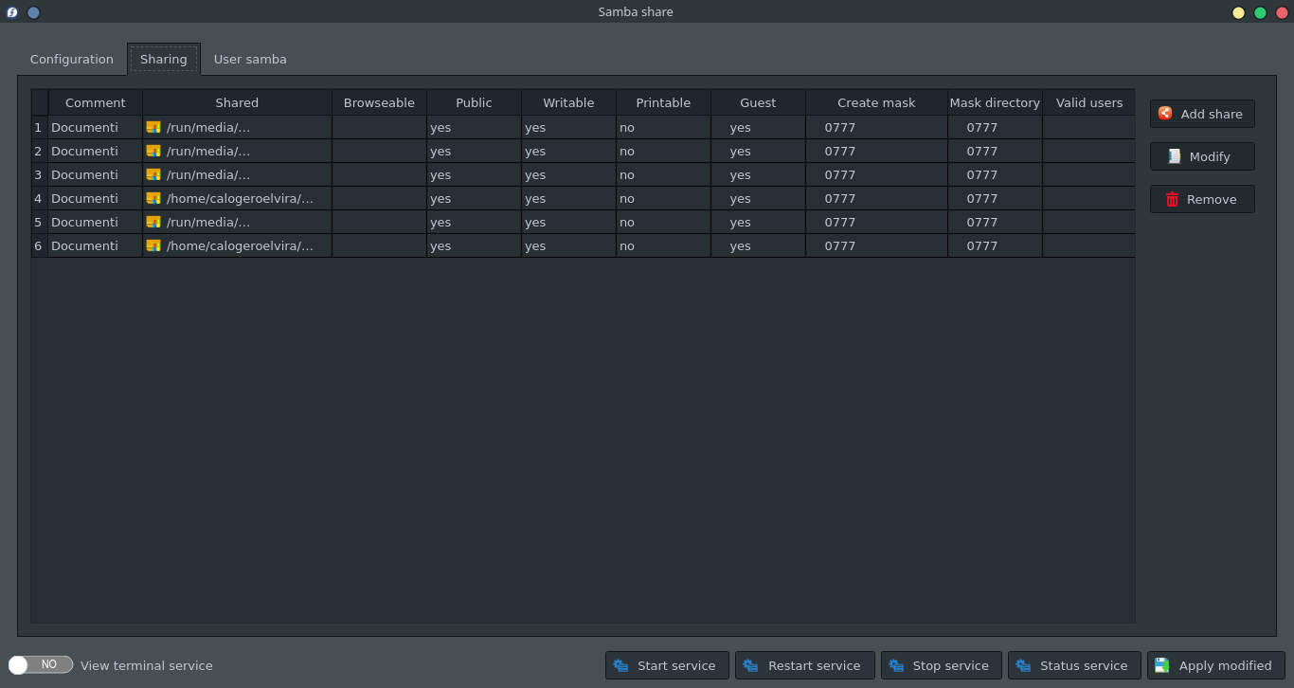The width and height of the screenshot is (1294, 688).
Task: Click the Guest column header
Action: (x=758, y=102)
